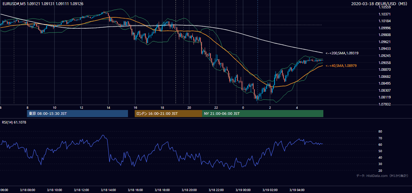Click the 3/18 10:00 time axis label
This screenshot has height=193, width=412.
tap(54, 190)
